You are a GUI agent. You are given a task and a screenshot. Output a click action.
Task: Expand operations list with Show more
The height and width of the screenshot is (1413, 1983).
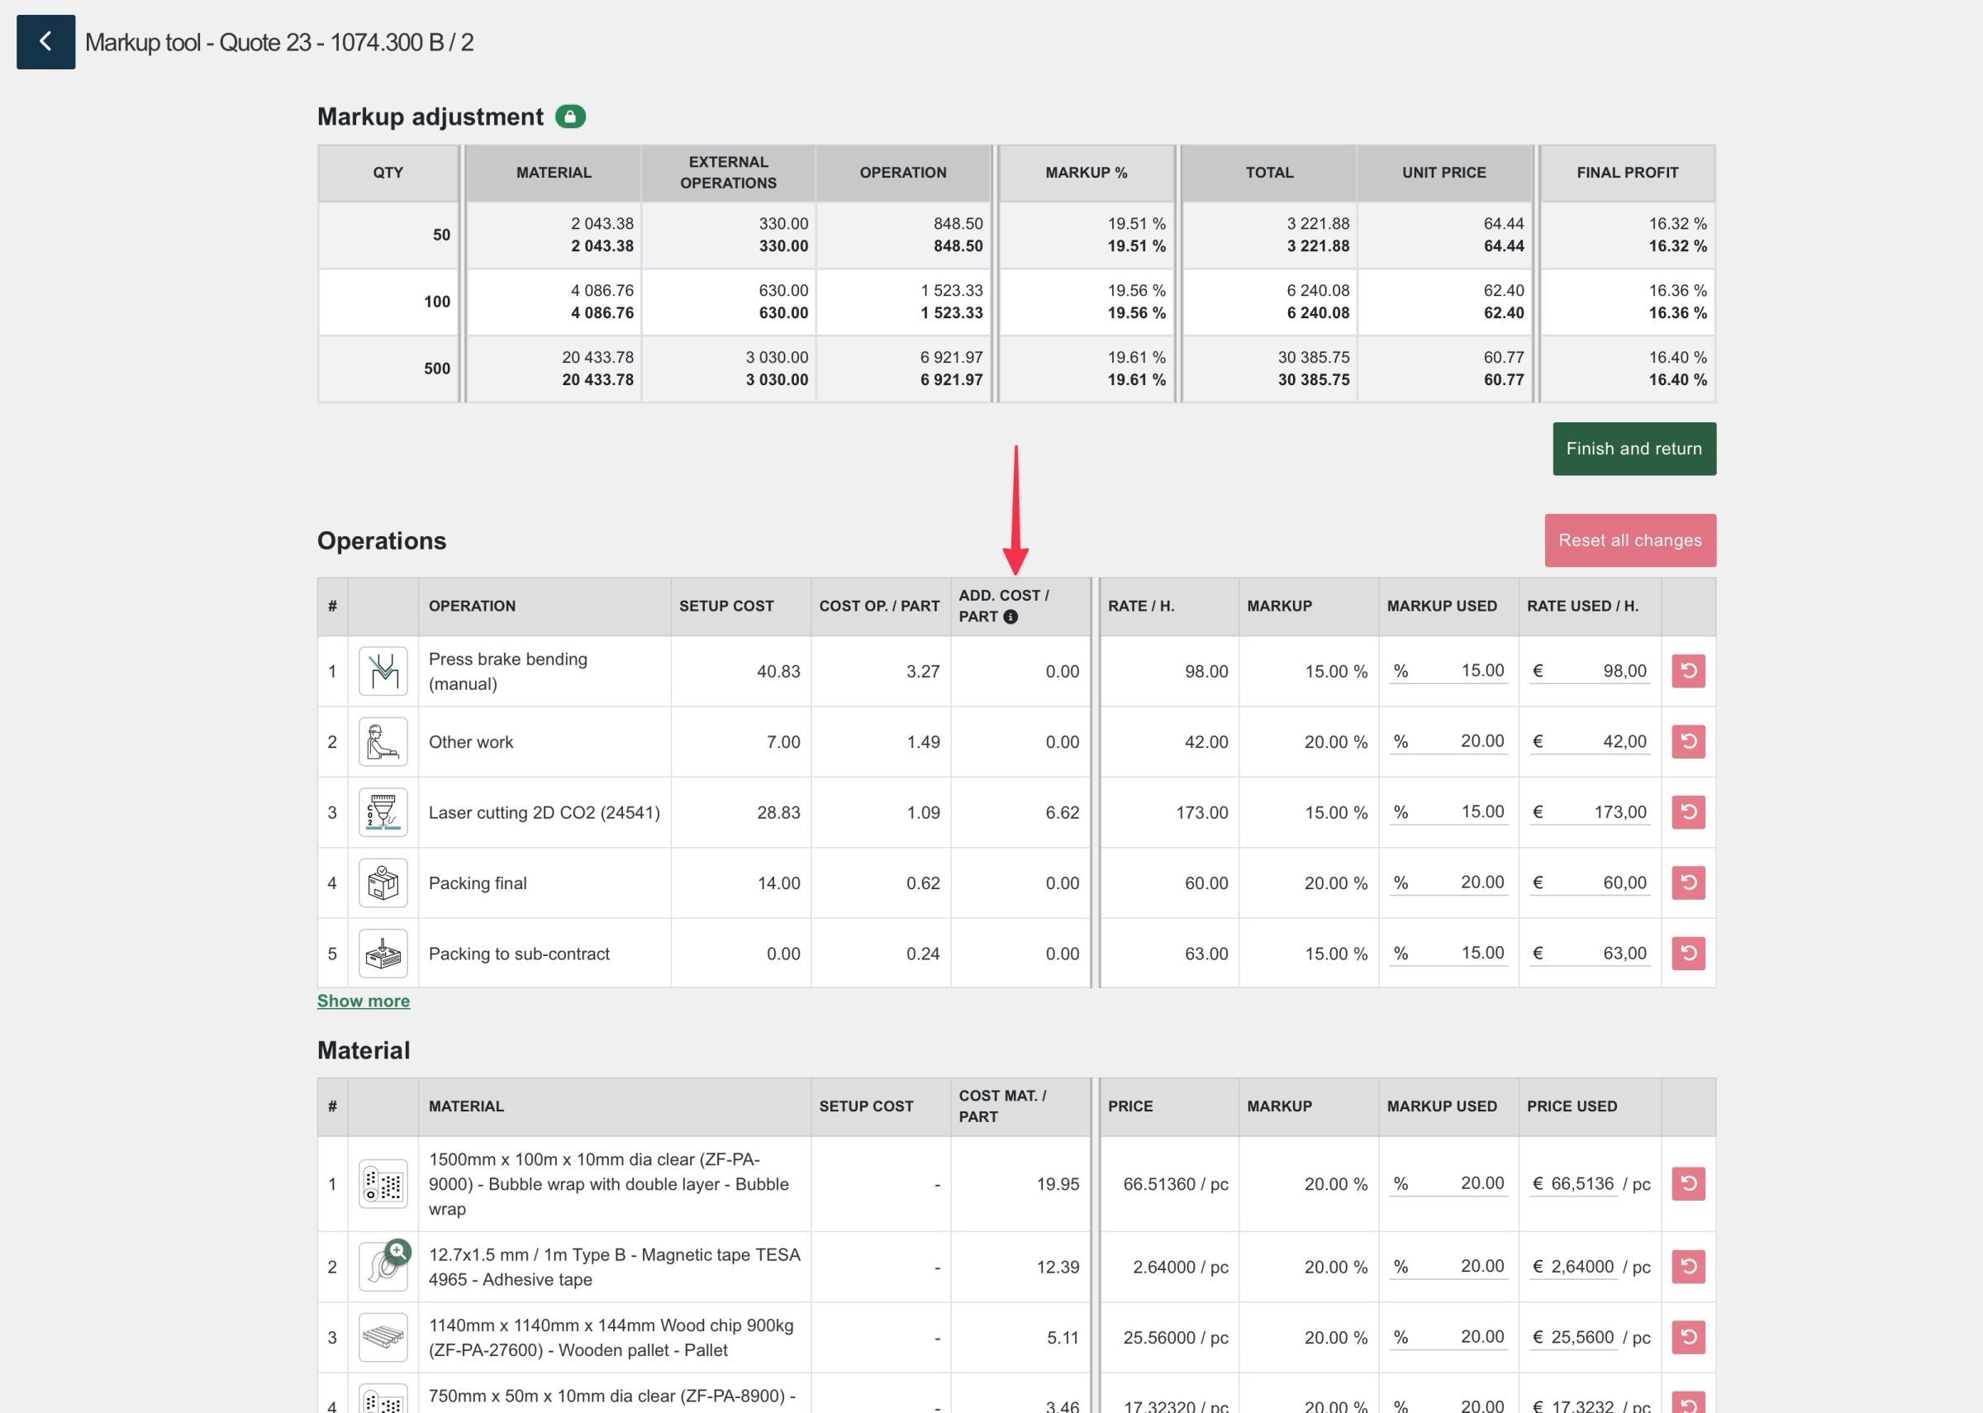click(363, 1001)
